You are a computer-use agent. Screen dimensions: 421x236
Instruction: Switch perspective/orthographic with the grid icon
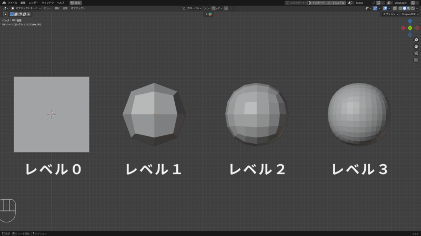[x=416, y=59]
